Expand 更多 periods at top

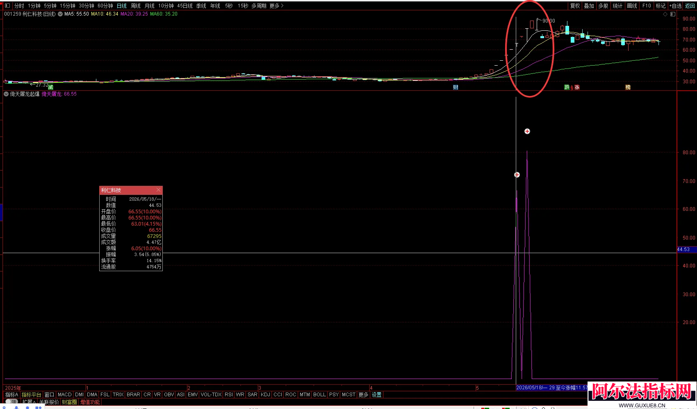coord(277,6)
